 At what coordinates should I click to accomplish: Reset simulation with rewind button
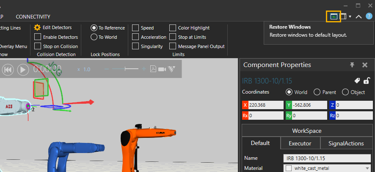click(x=8, y=70)
